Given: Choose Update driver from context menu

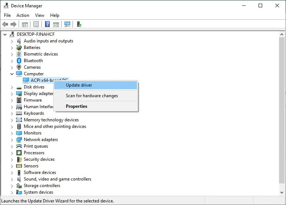Looking at the screenshot, I should pyautogui.click(x=96, y=85).
